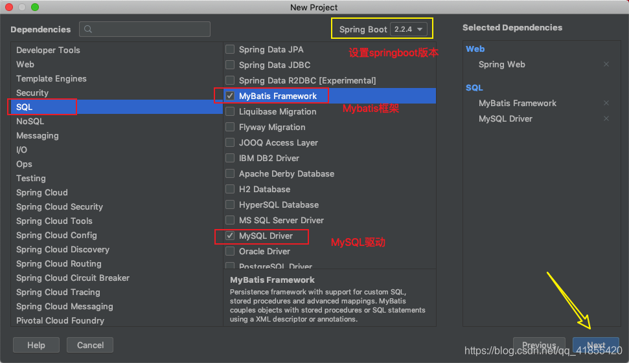Toggle the Spring Data JDBC checkbox
629x363 pixels.
click(x=230, y=65)
